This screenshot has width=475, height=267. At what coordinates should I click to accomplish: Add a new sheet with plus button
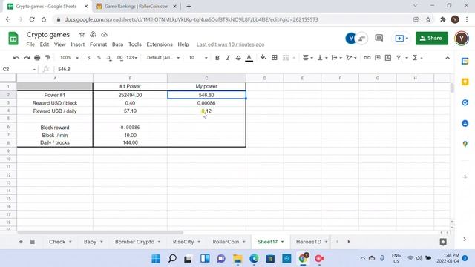click(x=21, y=242)
